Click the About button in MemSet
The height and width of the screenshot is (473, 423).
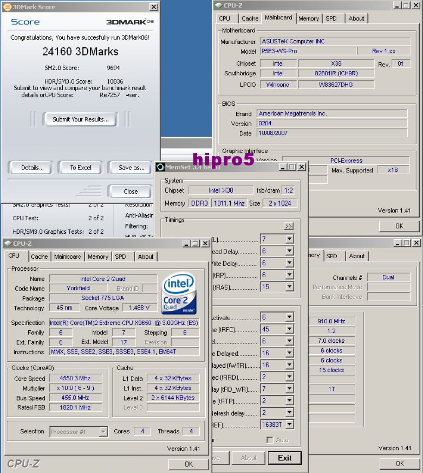pyautogui.click(x=249, y=458)
